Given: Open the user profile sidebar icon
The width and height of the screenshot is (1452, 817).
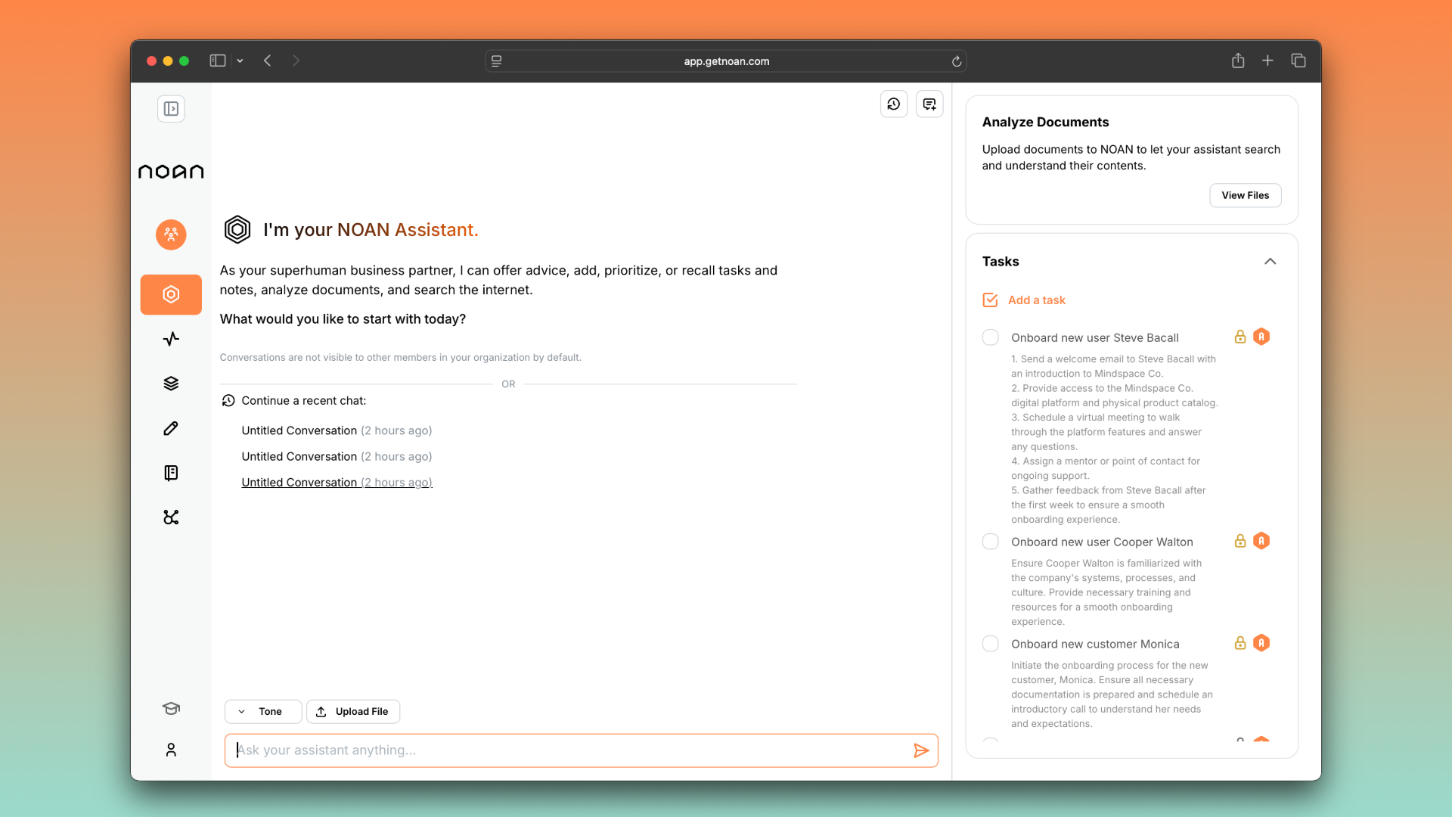Looking at the screenshot, I should pyautogui.click(x=171, y=750).
